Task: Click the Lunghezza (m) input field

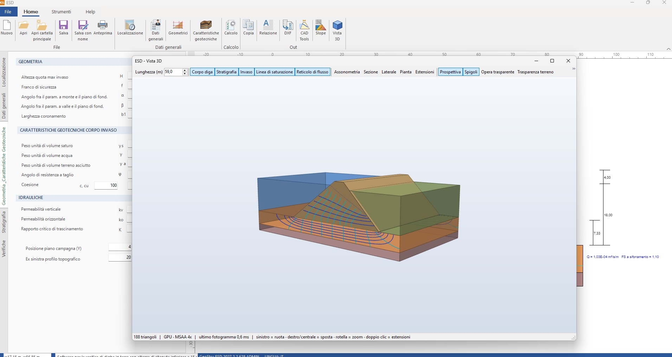Action: click(173, 72)
